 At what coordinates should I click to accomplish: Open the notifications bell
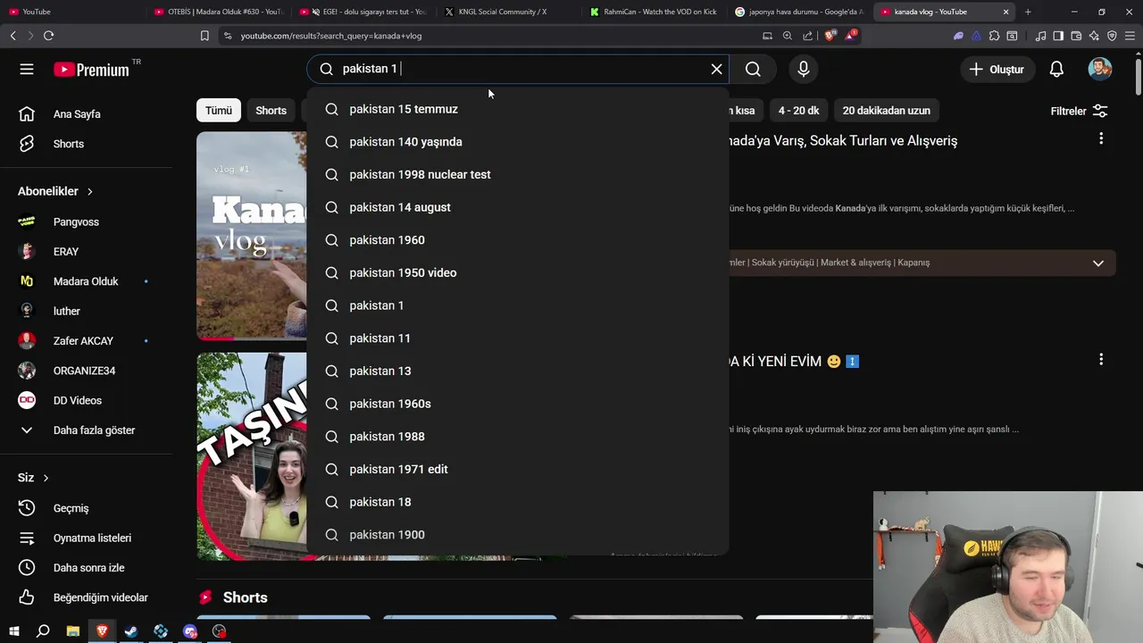coord(1056,69)
